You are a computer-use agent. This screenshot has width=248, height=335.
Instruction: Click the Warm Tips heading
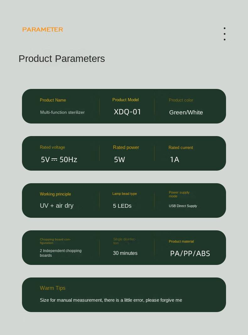(52, 288)
